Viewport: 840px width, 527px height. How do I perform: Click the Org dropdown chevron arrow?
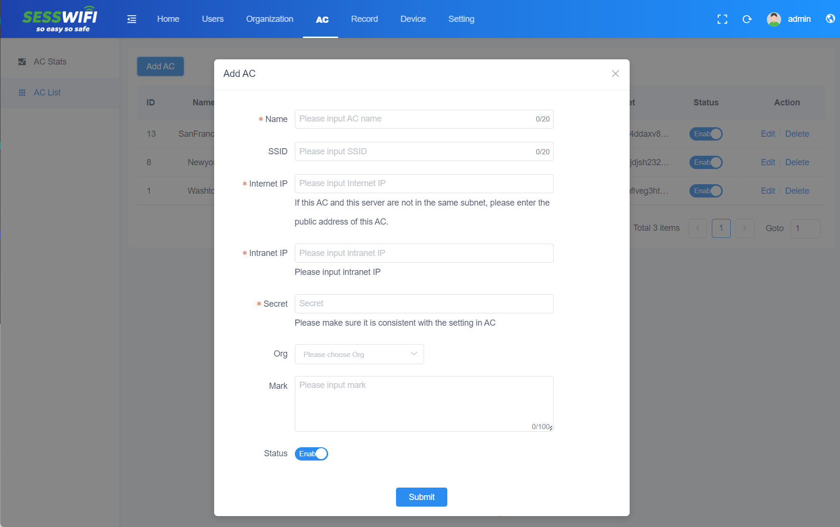tap(414, 354)
